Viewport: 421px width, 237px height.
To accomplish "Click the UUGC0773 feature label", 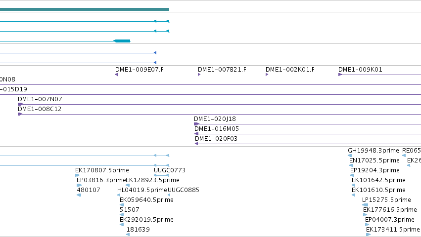I will [170, 170].
